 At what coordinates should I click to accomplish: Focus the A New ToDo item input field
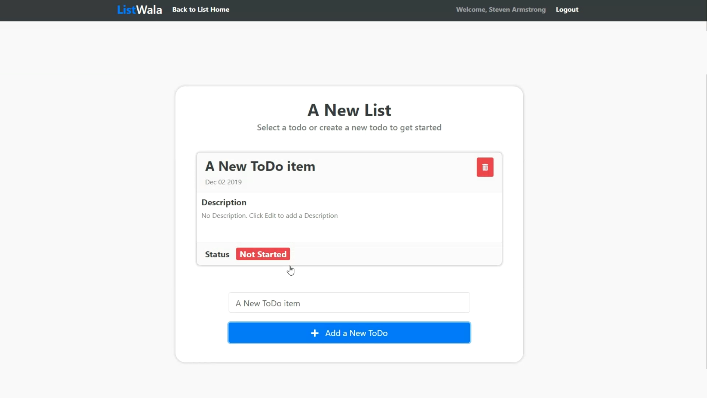(x=349, y=303)
